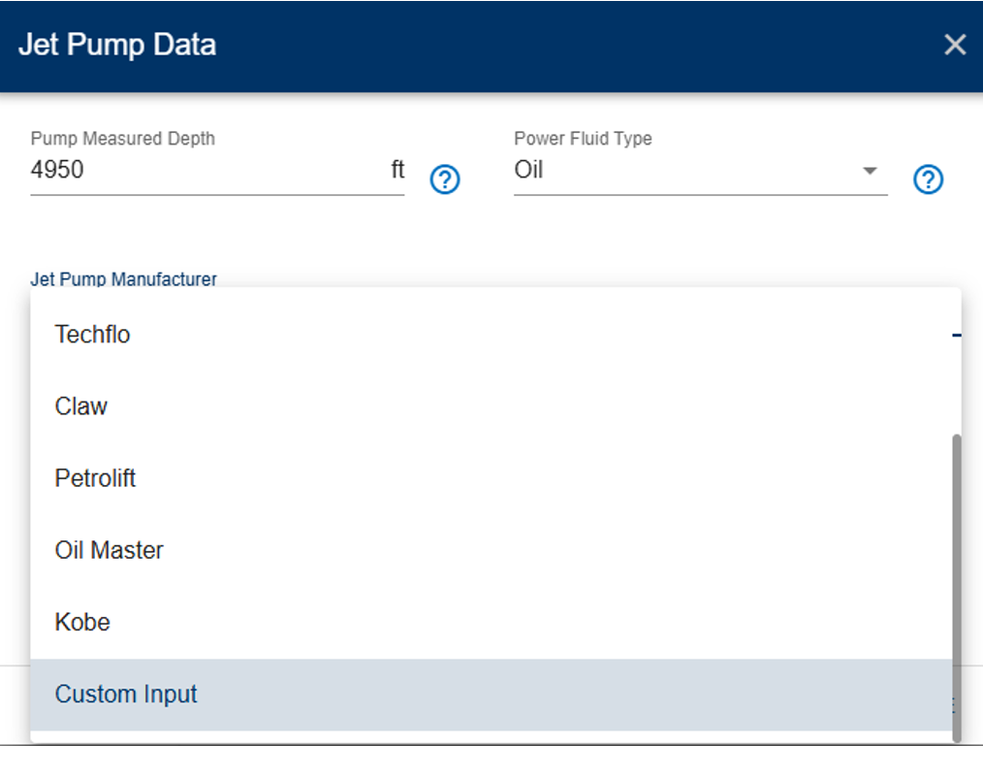Click the Pump Measured Depth value 4950
Viewport: 983px width, 777px height.
coord(57,170)
